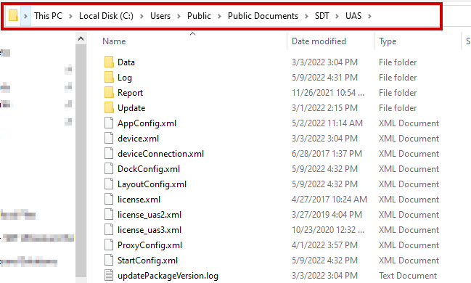Open the Data folder icon

[109, 62]
